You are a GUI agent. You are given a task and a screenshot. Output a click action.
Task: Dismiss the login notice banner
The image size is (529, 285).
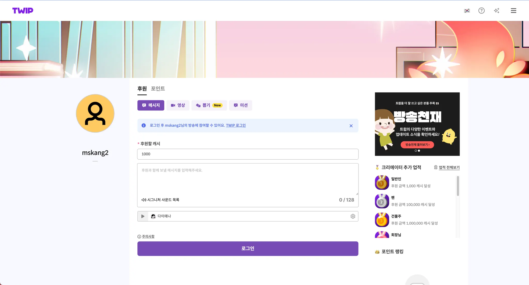(x=351, y=126)
